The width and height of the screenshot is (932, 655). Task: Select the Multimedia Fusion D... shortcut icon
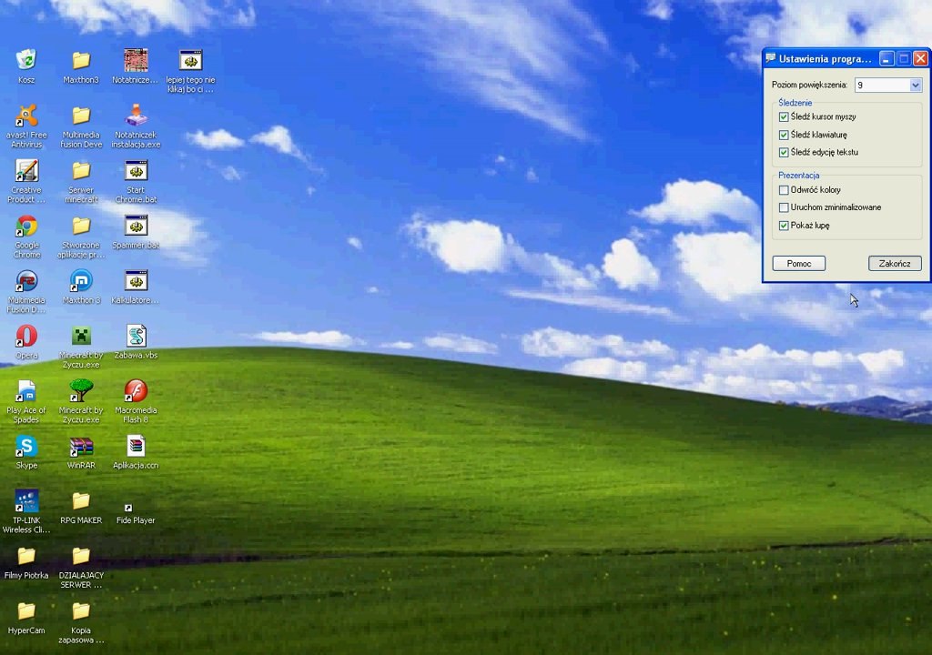tap(26, 280)
